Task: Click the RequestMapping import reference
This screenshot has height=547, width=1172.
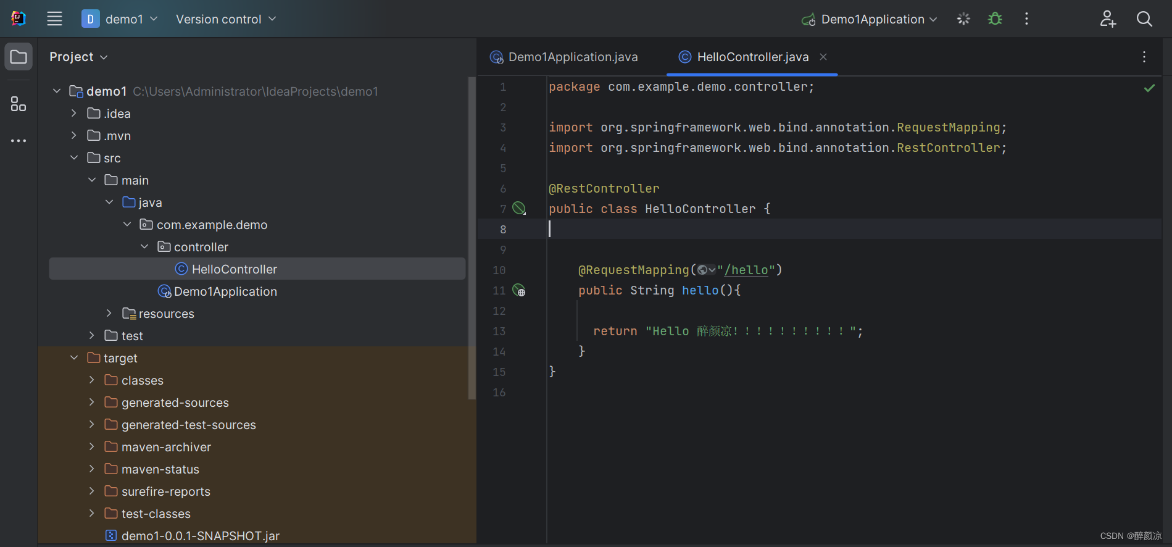Action: 948,127
